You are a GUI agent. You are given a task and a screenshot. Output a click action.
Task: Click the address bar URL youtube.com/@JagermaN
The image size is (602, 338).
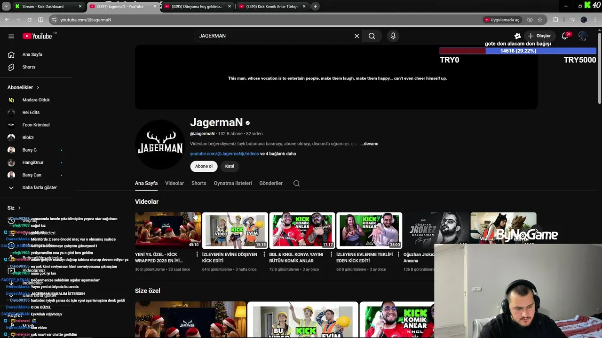click(x=86, y=20)
